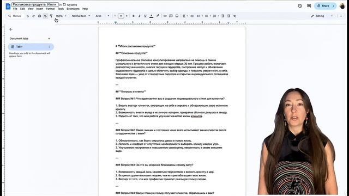
Task: Toggle Underline formatting
Action: coord(145,16)
